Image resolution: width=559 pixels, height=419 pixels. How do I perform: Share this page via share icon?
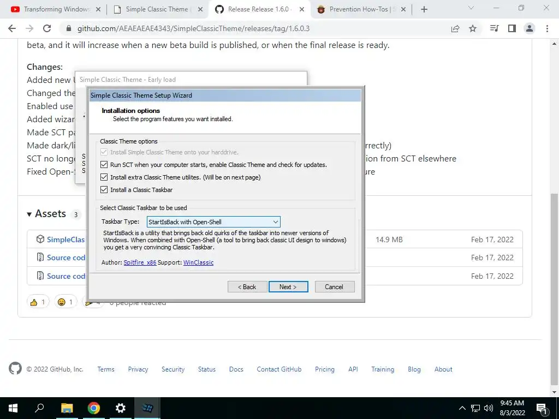click(455, 28)
